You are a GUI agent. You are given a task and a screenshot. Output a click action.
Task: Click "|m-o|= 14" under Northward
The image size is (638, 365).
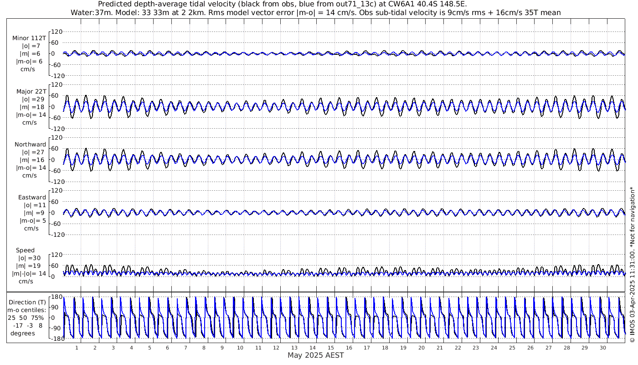[31, 167]
